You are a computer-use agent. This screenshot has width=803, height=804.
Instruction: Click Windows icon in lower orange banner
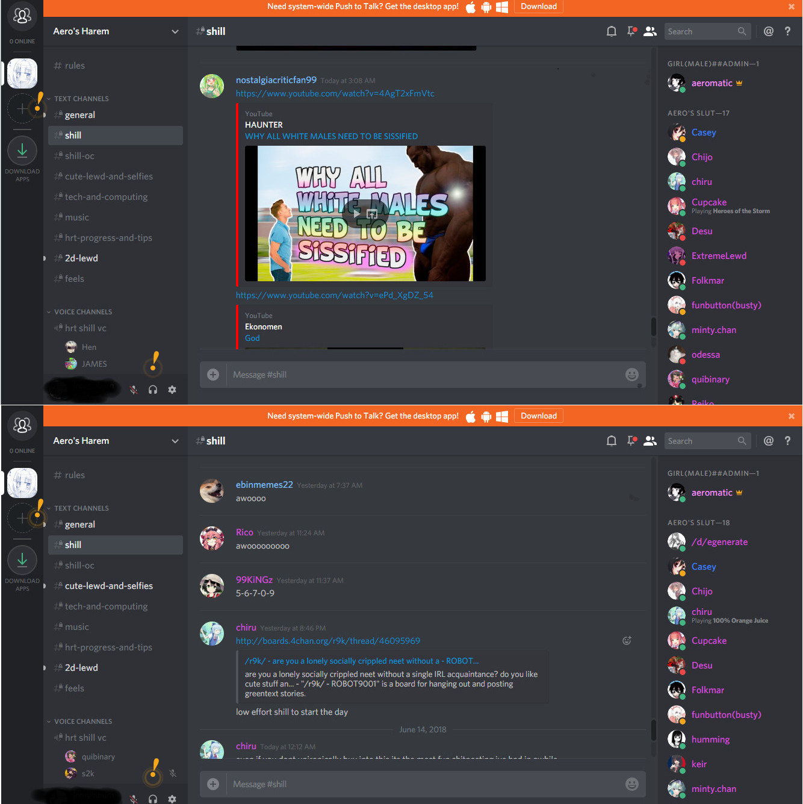coord(502,416)
